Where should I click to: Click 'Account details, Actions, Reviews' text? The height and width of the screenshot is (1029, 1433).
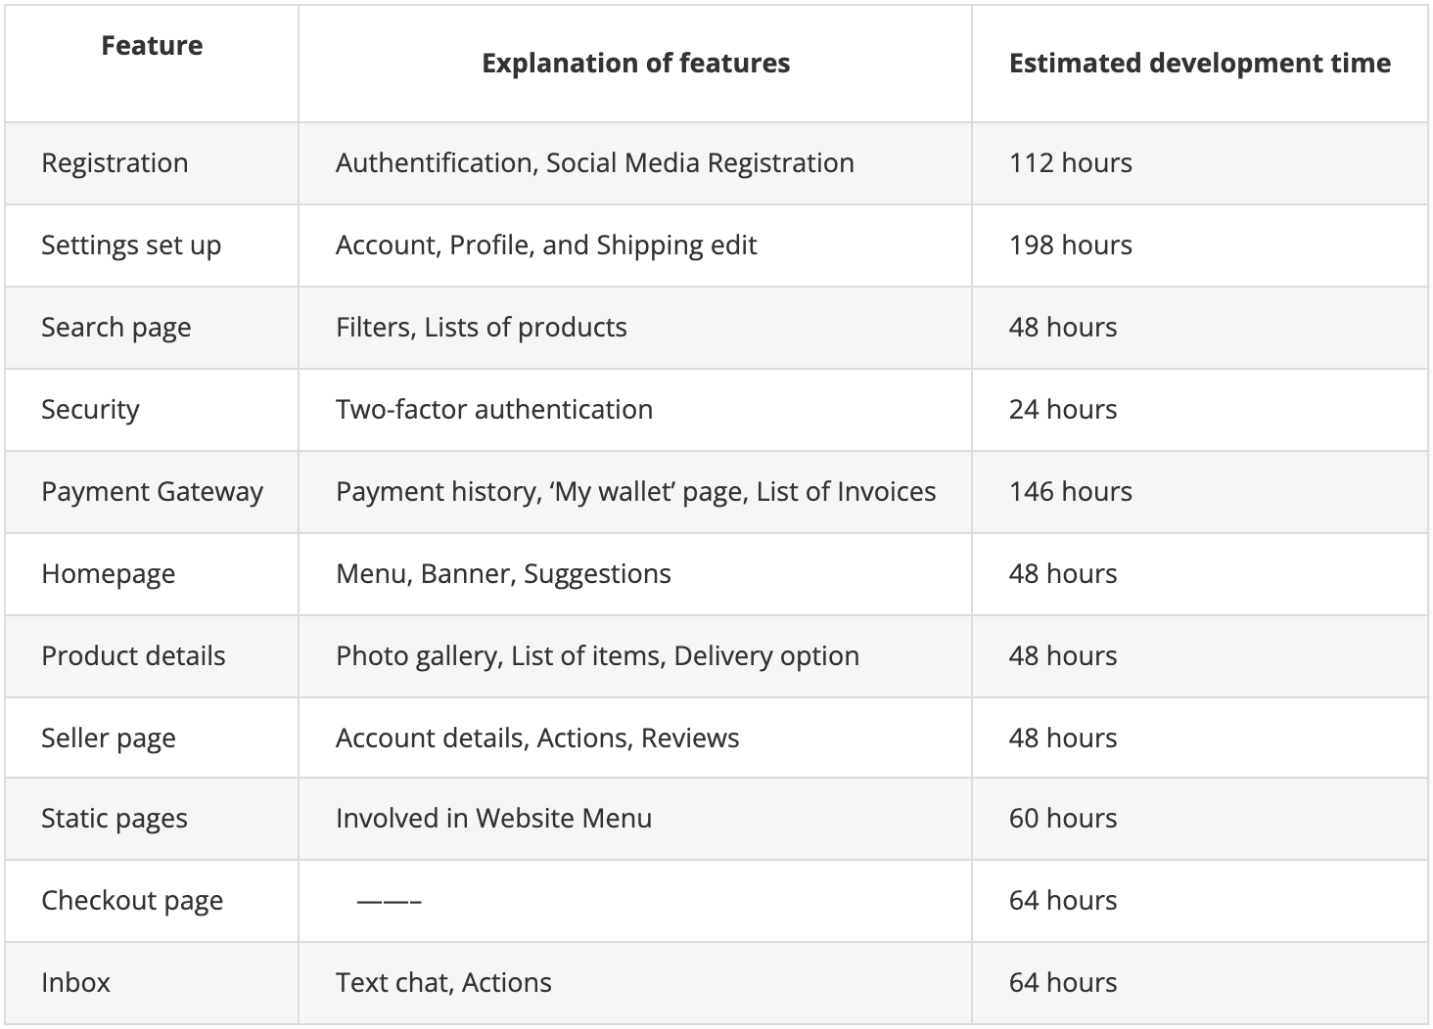(x=538, y=738)
